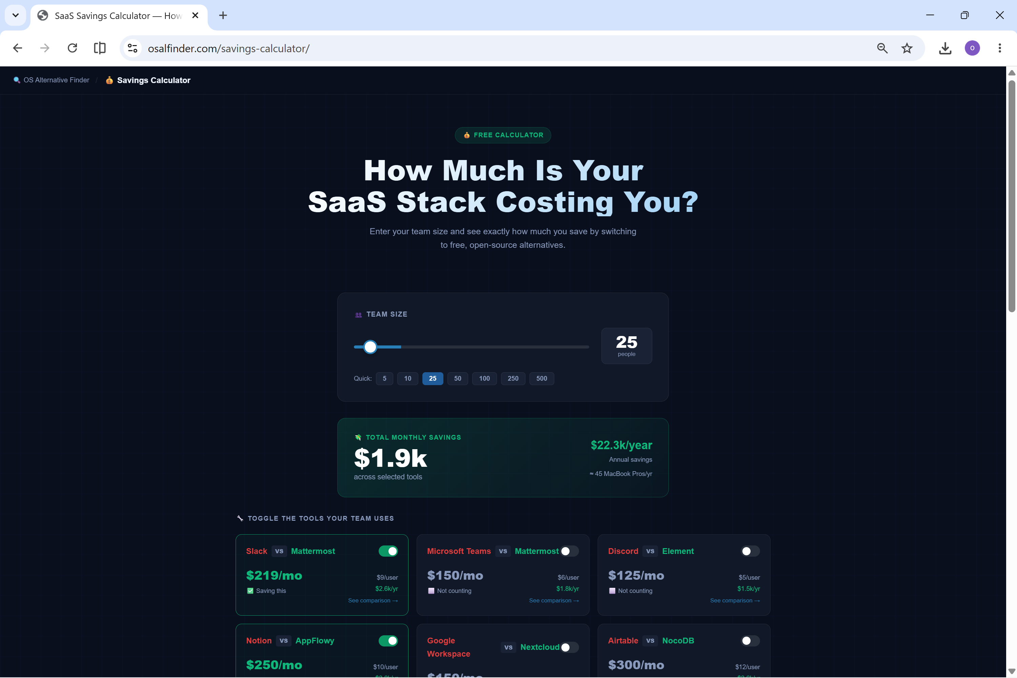This screenshot has width=1017, height=678.
Task: Go back to the previous page
Action: point(18,48)
